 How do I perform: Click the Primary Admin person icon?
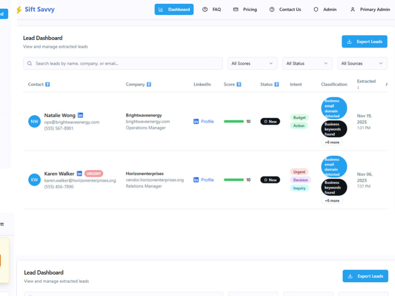pyautogui.click(x=353, y=9)
